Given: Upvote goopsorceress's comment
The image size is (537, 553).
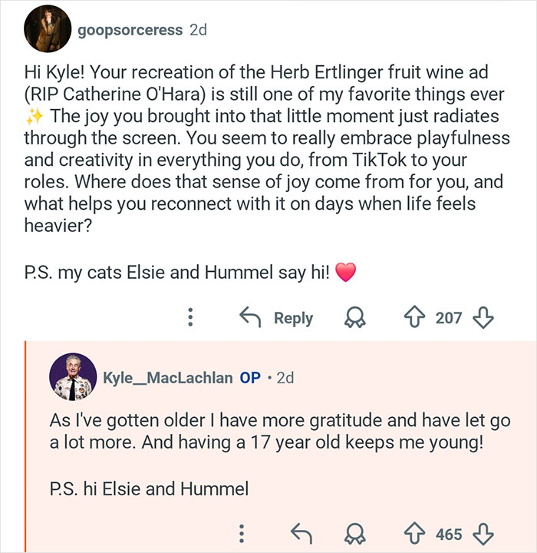Looking at the screenshot, I should pos(417,318).
